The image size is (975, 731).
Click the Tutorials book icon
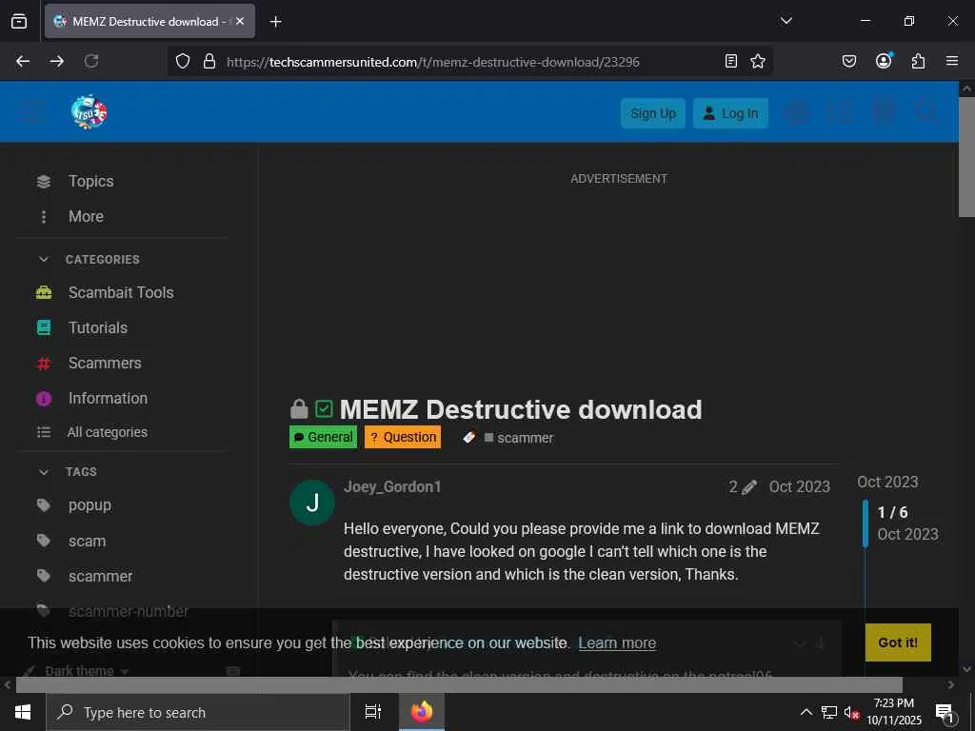pos(44,327)
